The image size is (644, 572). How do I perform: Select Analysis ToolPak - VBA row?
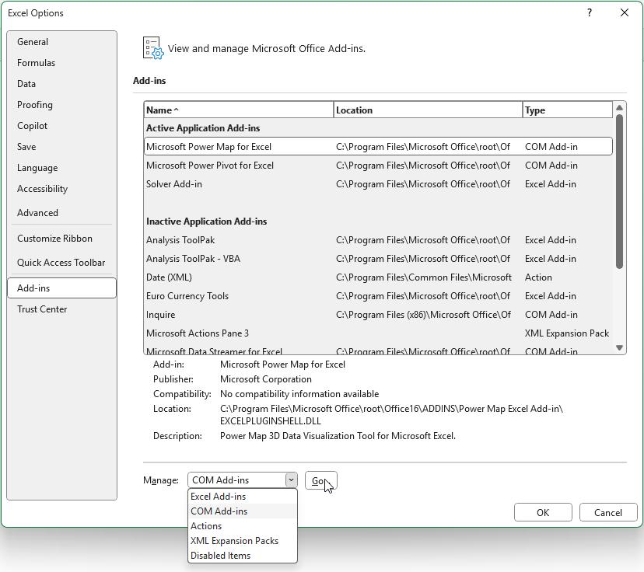coord(378,259)
